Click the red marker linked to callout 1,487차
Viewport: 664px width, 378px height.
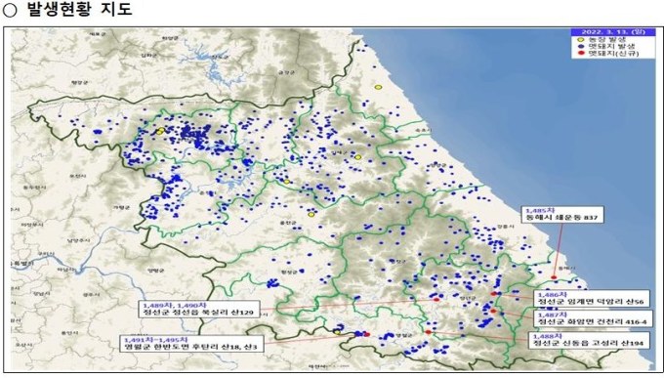click(493, 311)
